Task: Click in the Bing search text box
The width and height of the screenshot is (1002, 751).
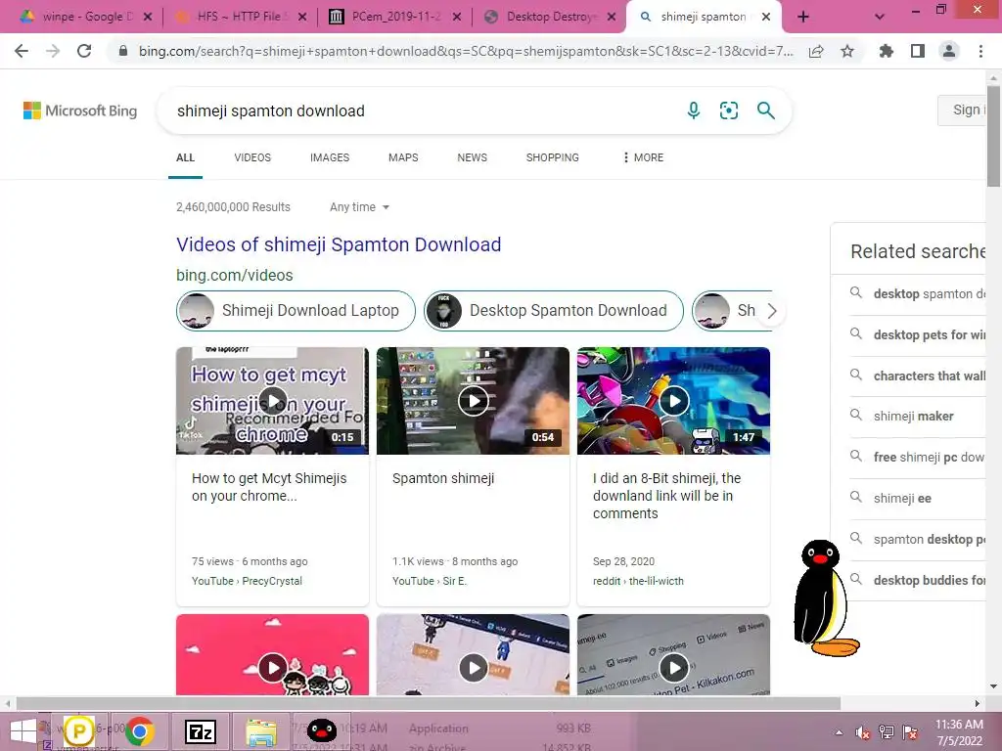Action: click(x=422, y=111)
